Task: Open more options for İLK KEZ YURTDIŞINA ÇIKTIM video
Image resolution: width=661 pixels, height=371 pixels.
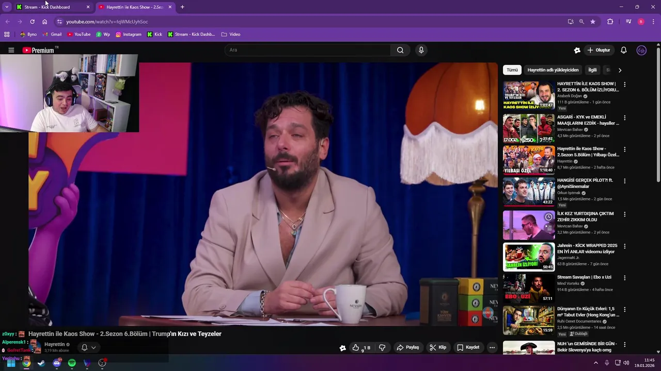Action: [x=624, y=214]
